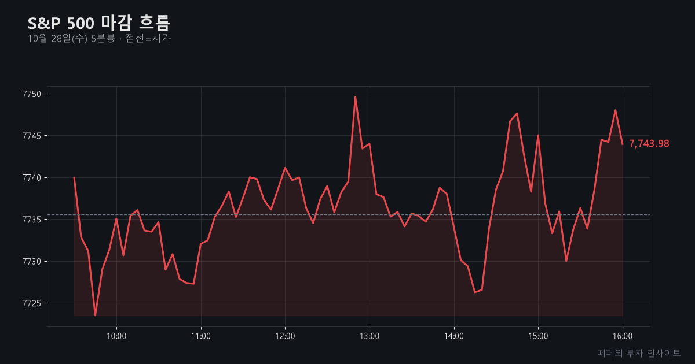Select the subtitle "10월 28일(수) 5분봉 · 점선=시가"
This screenshot has height=364, width=695.
(x=99, y=39)
